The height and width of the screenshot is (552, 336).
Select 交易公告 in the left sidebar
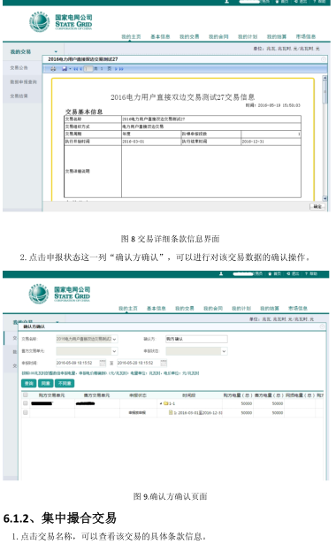coord(19,67)
